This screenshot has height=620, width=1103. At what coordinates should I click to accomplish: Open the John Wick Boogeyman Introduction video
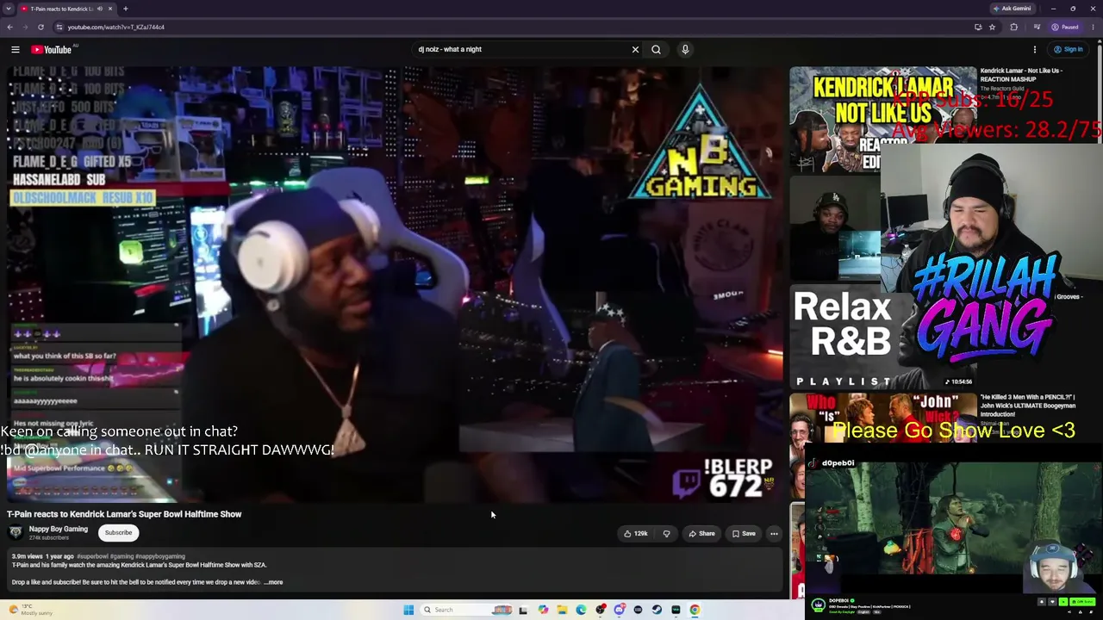click(1028, 406)
